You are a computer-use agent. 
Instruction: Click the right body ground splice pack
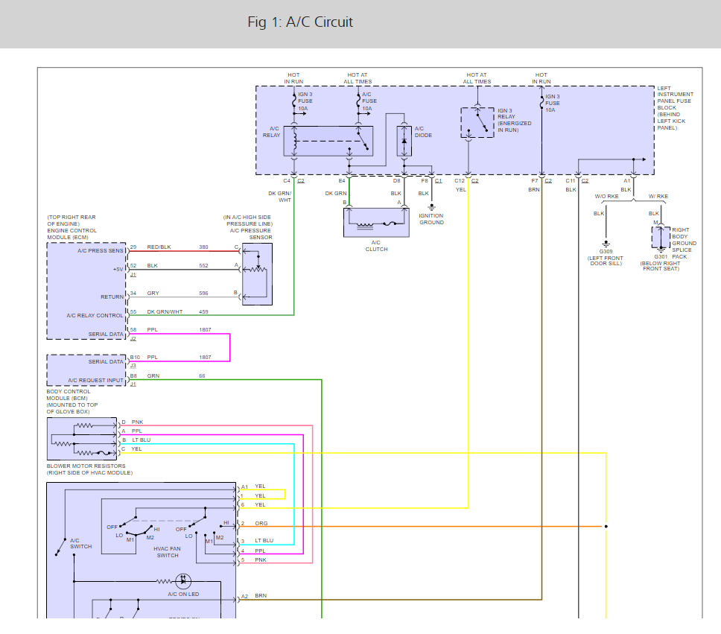661,238
